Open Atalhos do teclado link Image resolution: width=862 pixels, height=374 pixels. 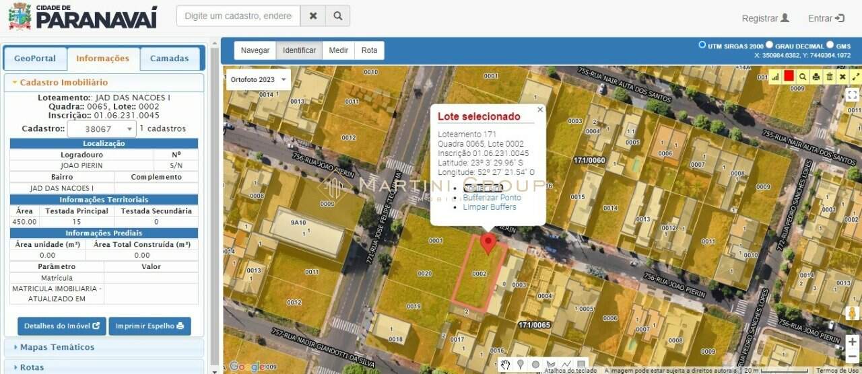click(570, 370)
